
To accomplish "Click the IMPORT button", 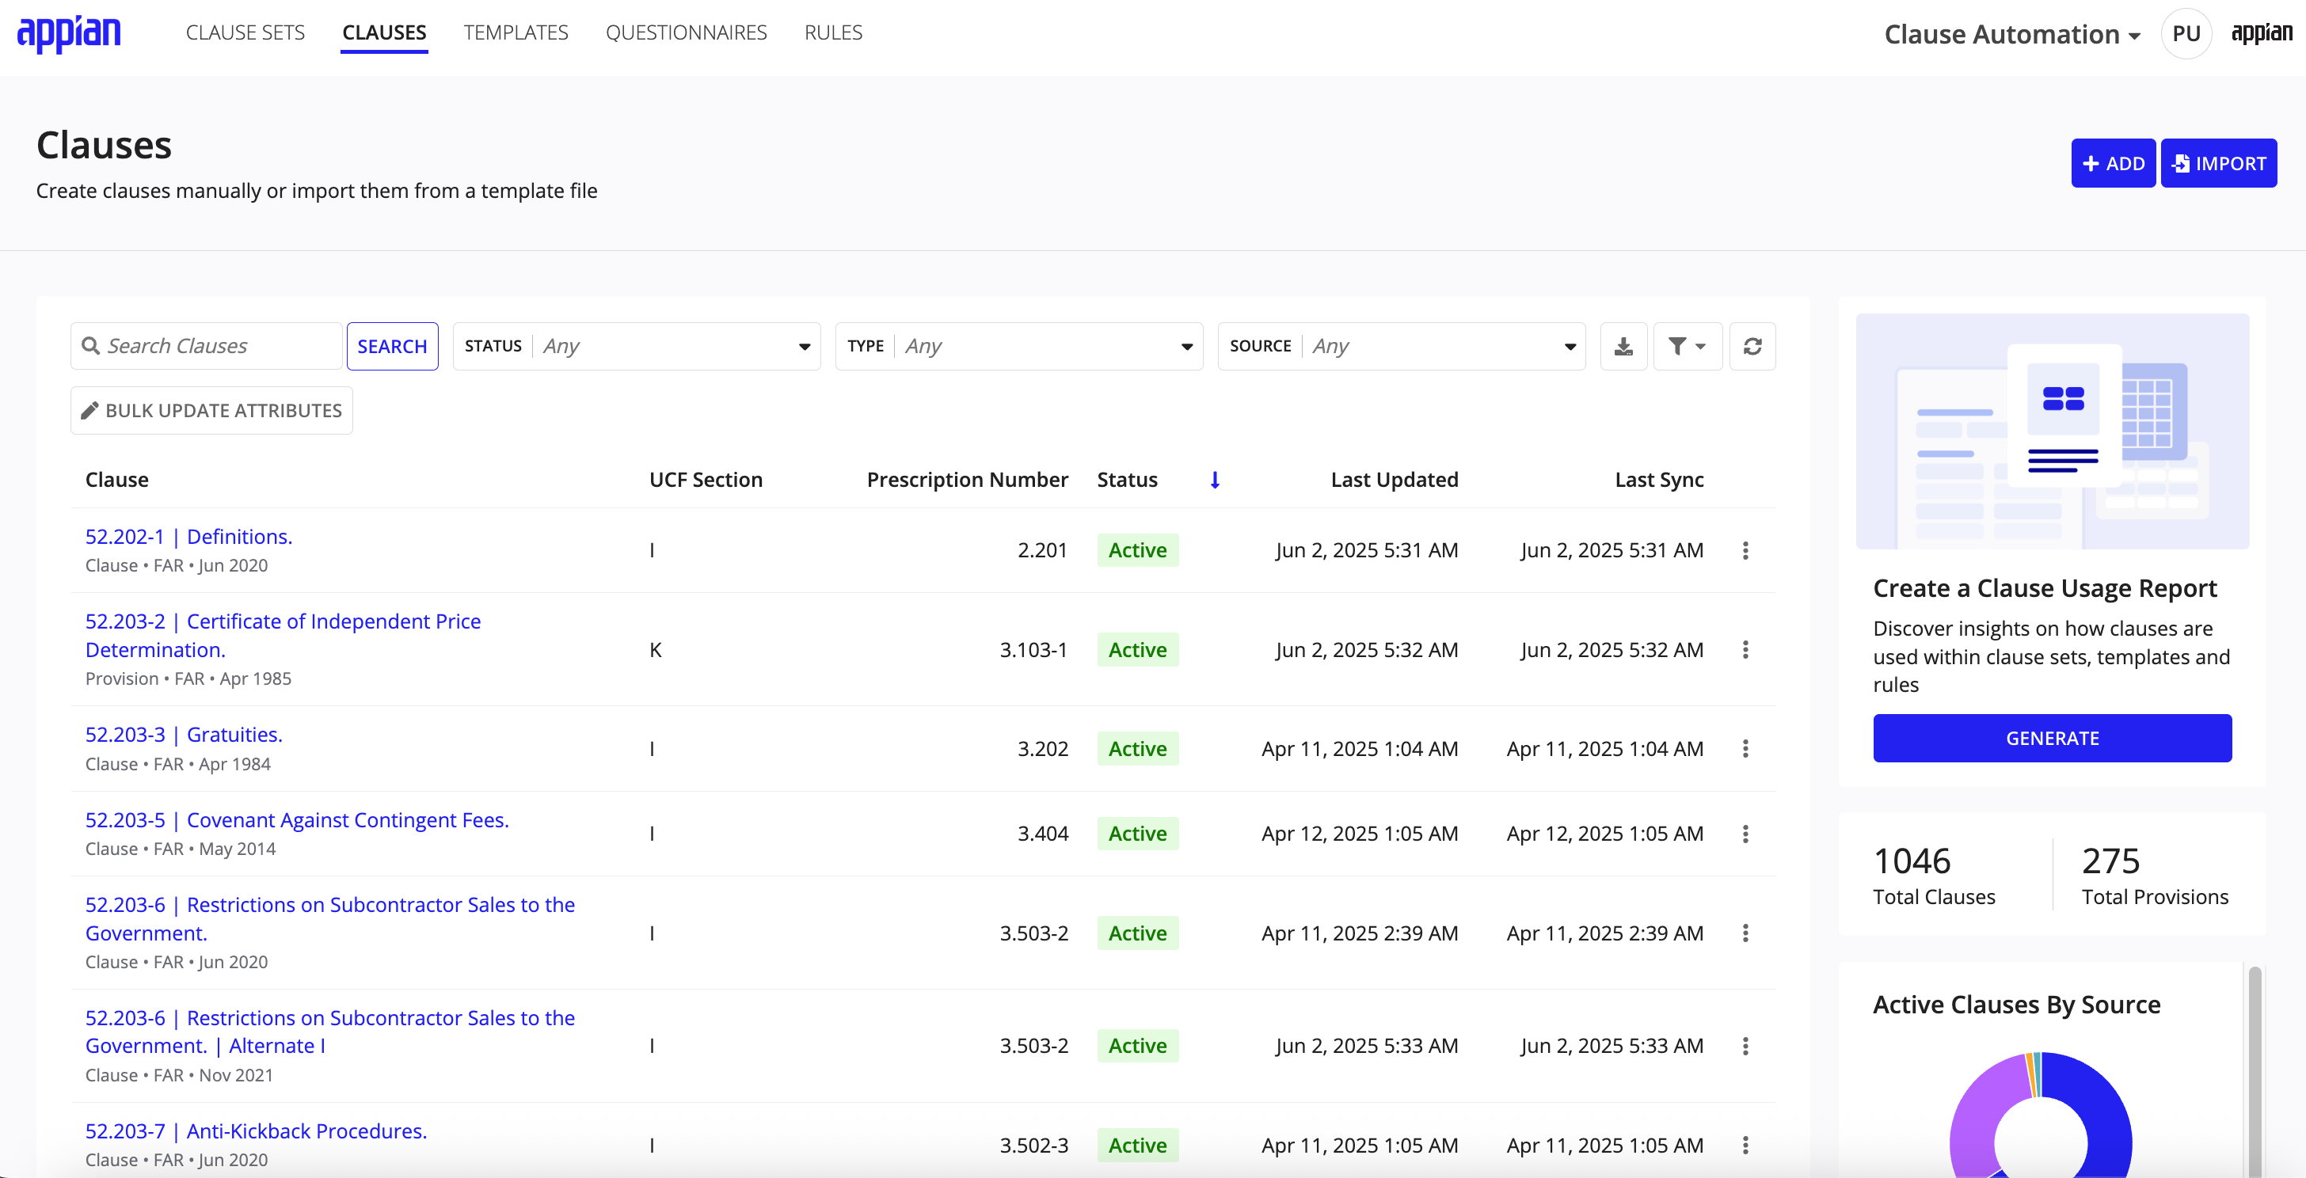I will coord(2218,164).
